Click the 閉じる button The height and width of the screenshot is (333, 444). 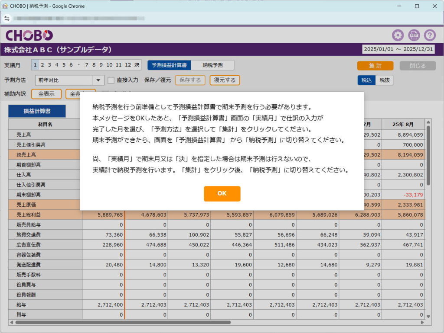tap(418, 66)
